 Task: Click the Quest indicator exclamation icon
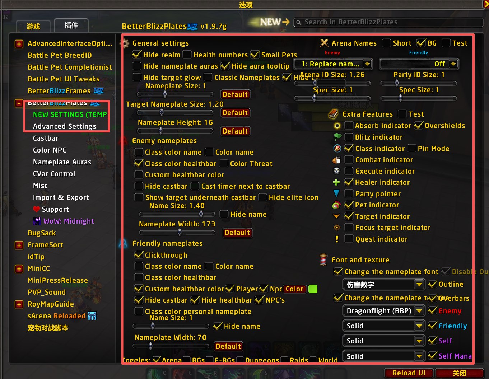pyautogui.click(x=337, y=239)
